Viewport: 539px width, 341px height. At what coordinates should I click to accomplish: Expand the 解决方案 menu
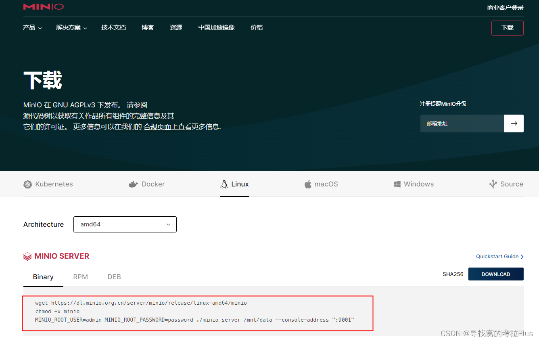(x=72, y=27)
